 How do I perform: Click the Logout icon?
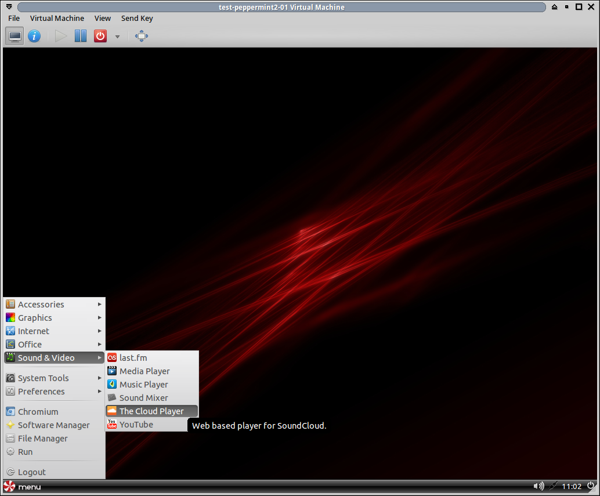(10, 472)
